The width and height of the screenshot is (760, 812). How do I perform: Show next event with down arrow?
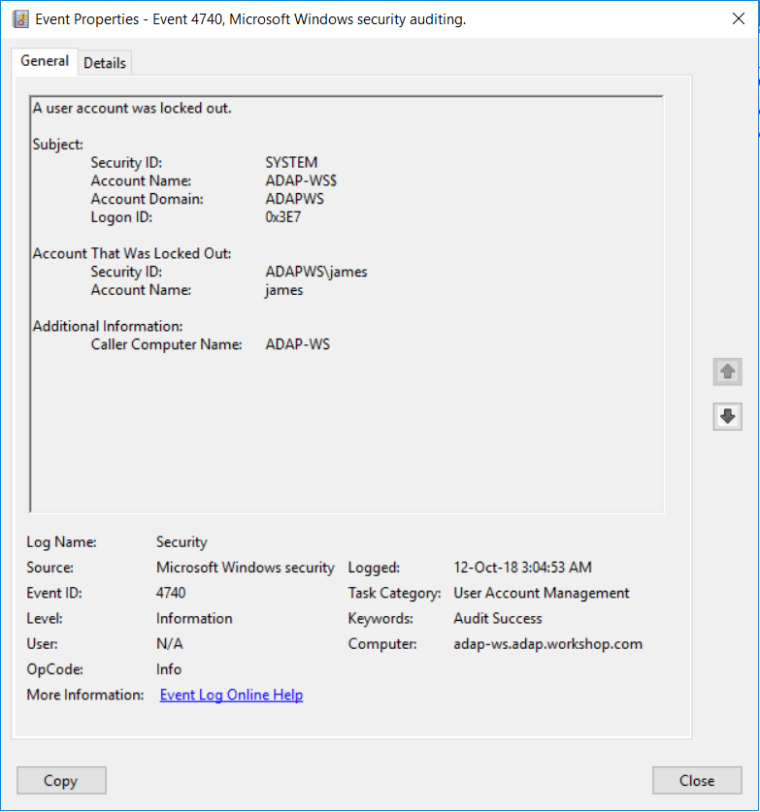click(x=727, y=416)
